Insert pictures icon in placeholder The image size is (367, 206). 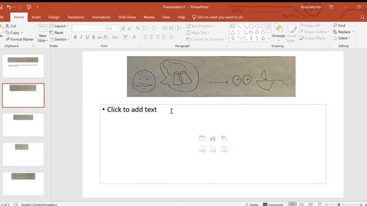202,149
